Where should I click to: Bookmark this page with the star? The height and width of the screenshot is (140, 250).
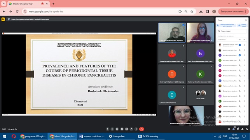(192, 12)
